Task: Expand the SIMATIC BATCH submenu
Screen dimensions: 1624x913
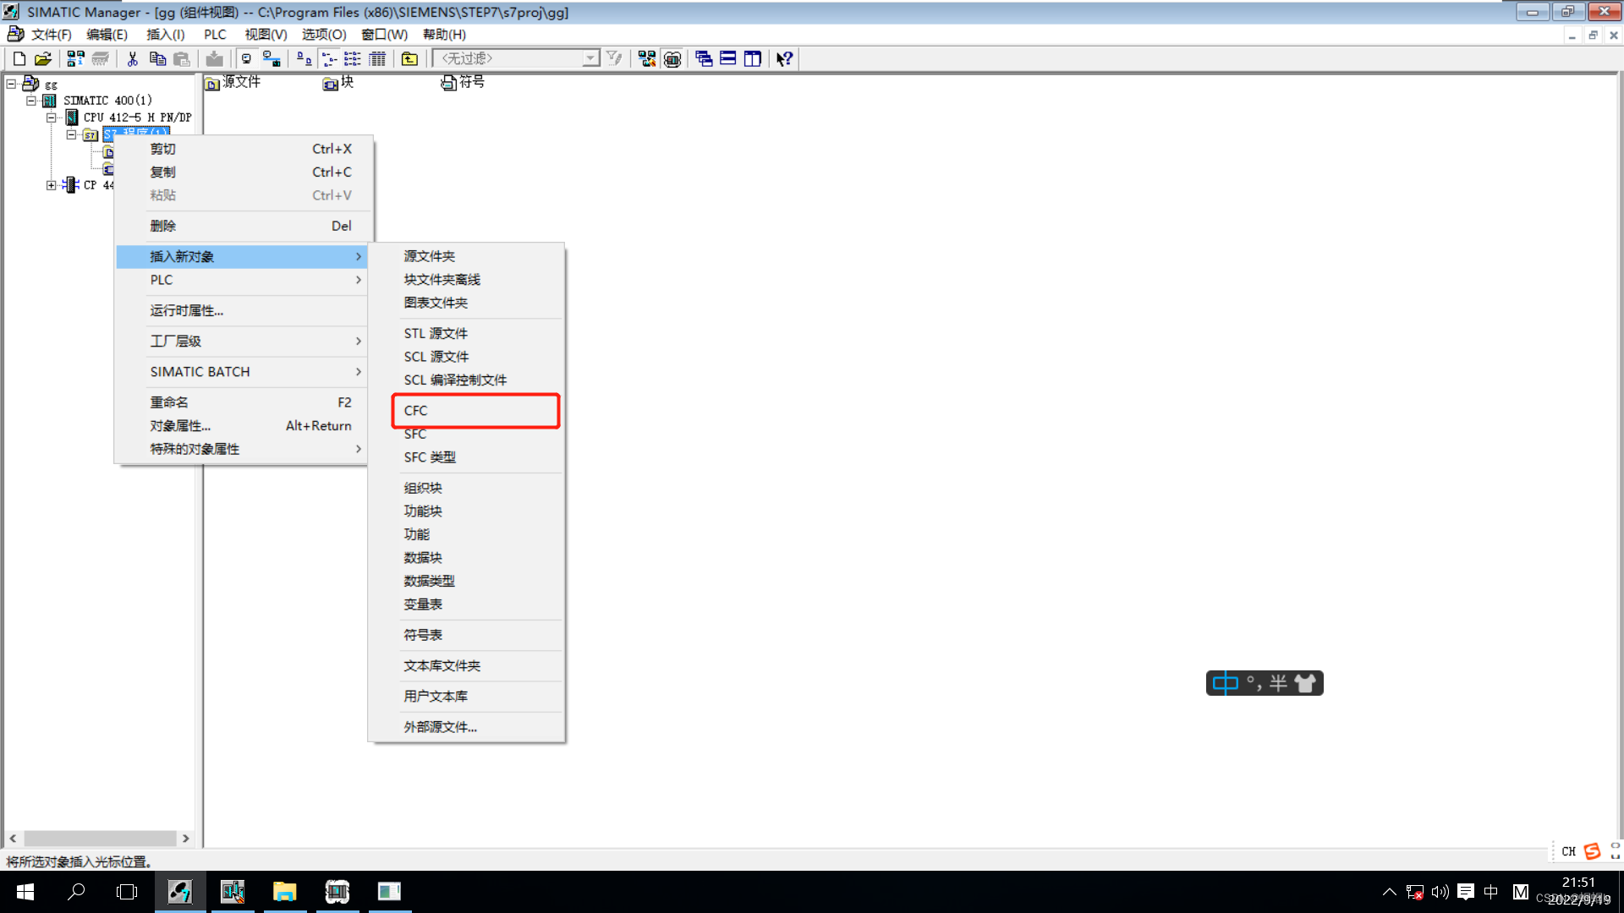Action: click(242, 372)
